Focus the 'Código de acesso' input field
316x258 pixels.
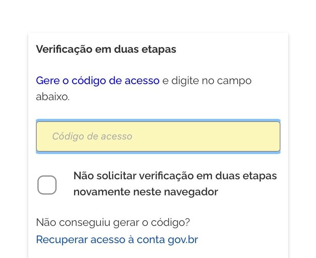coord(158,136)
